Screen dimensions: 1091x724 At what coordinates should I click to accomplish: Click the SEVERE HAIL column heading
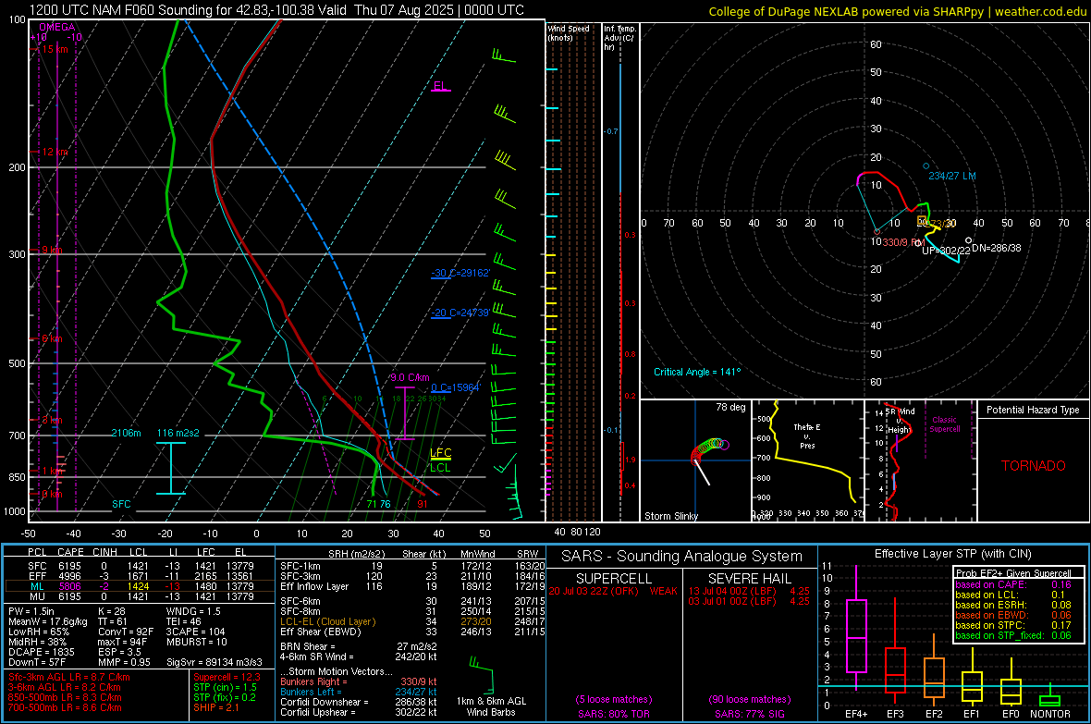tap(749, 579)
